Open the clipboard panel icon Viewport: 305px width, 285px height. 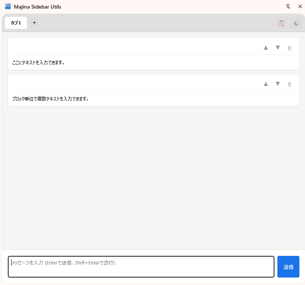[282, 23]
